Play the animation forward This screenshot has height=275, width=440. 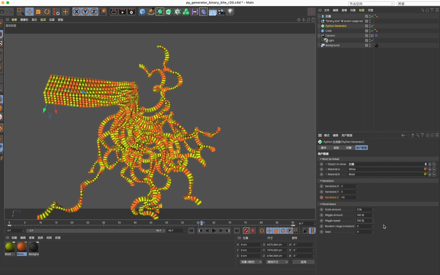(214, 231)
